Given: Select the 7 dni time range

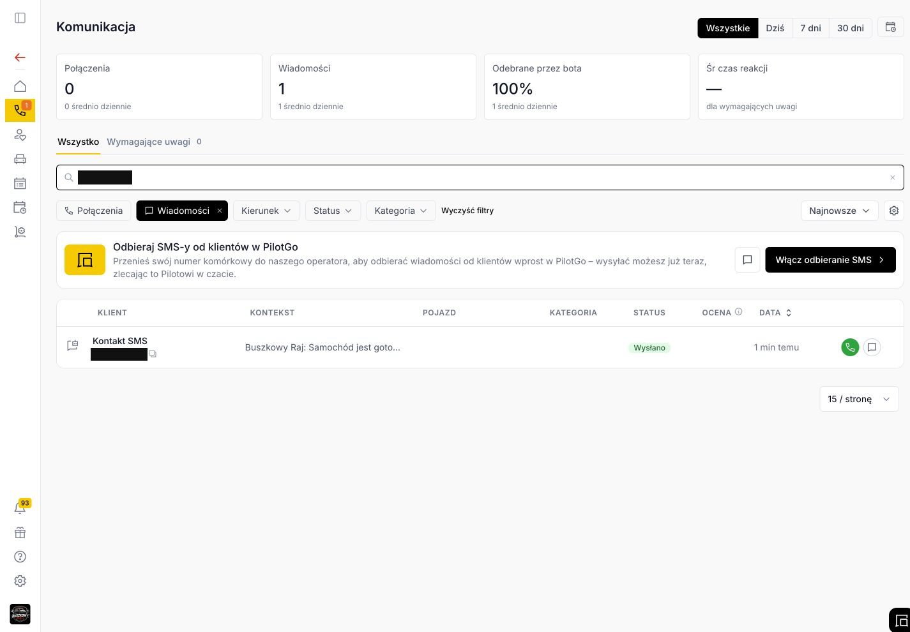Looking at the screenshot, I should tap(810, 28).
